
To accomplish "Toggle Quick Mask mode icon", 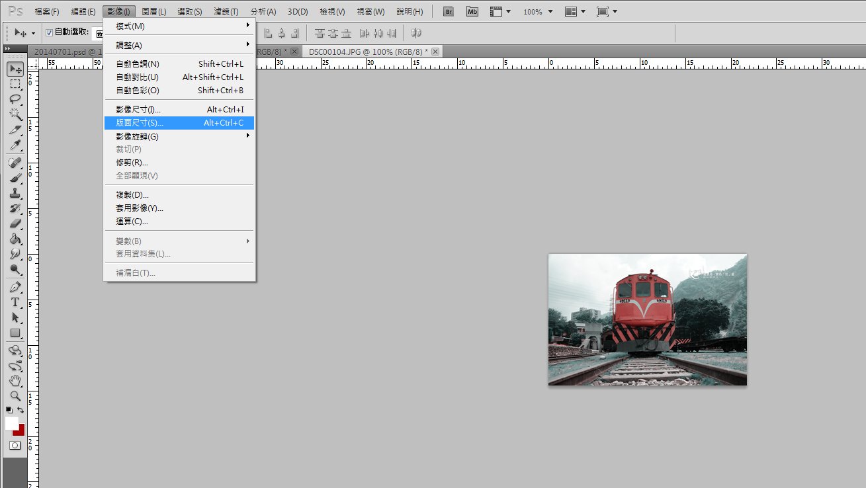I will point(15,446).
